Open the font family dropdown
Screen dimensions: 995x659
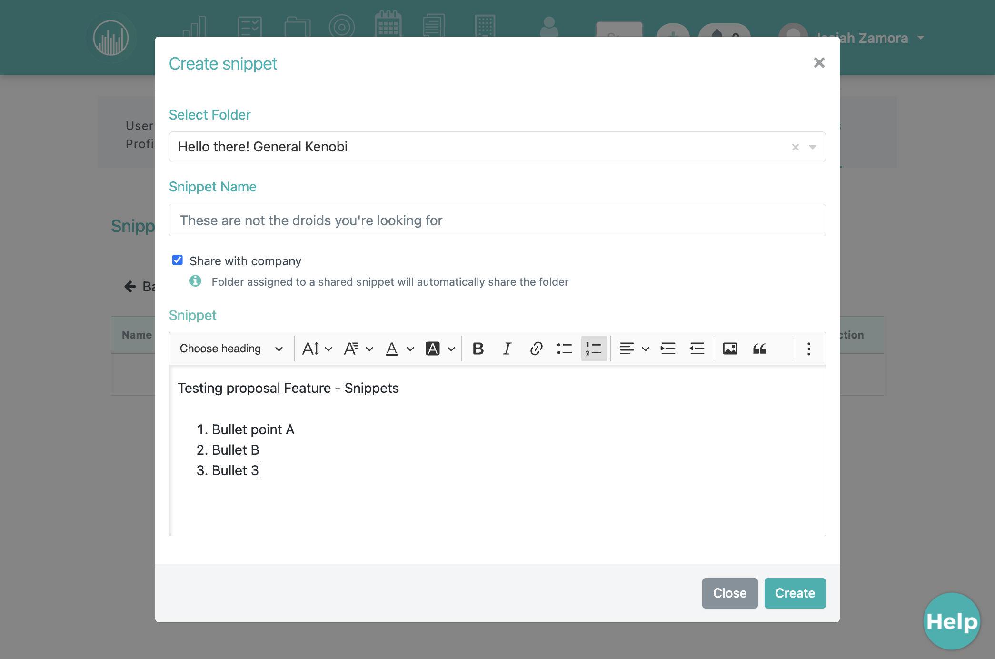point(358,349)
